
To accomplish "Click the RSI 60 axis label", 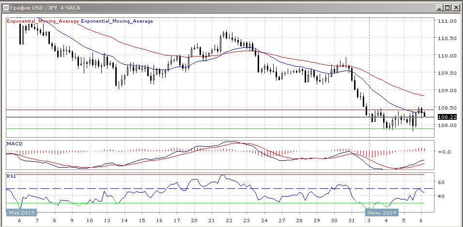I will [441, 183].
